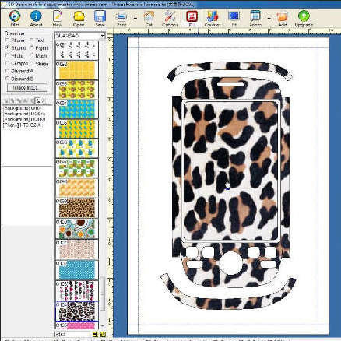Click the leopard phone skin on canvas

tap(230, 186)
